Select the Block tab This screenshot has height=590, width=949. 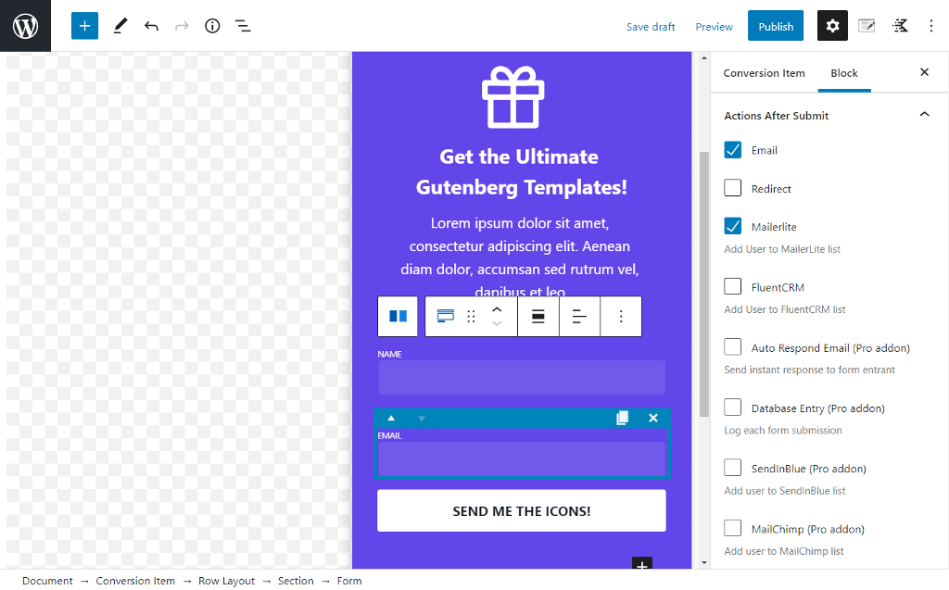[x=843, y=73]
